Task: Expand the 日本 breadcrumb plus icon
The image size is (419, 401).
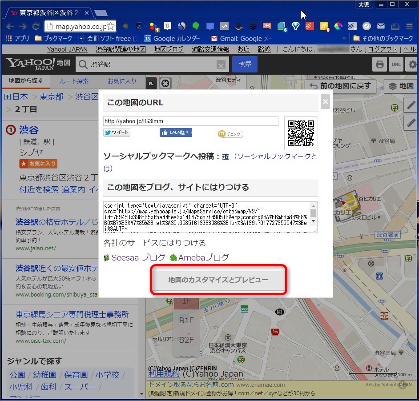Action: tap(8, 97)
